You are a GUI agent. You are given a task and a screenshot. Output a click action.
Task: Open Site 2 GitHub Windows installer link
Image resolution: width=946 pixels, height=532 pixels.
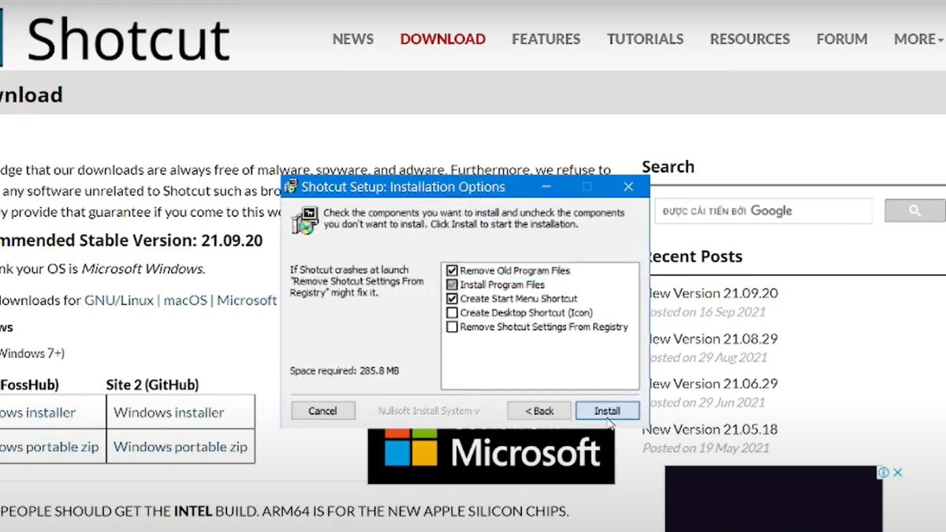(x=169, y=412)
